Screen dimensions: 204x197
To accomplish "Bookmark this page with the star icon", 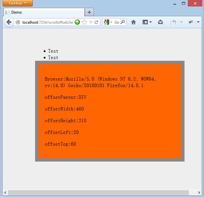I will [x=84, y=22].
